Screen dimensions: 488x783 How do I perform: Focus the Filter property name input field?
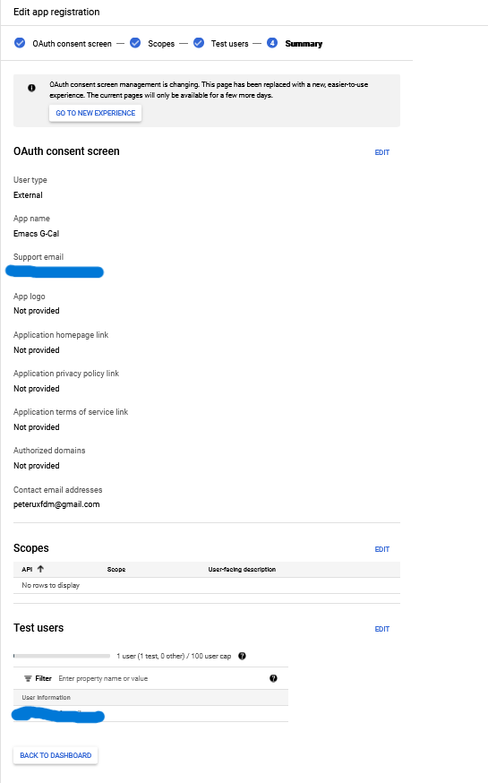pos(159,678)
